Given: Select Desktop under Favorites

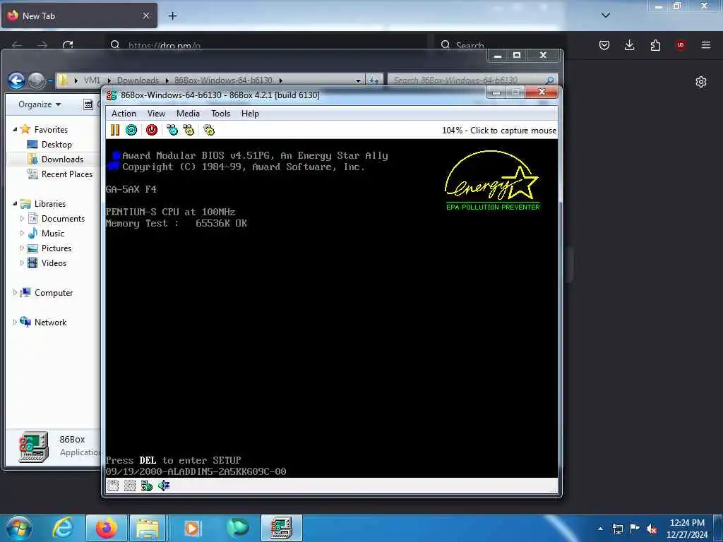Looking at the screenshot, I should tap(56, 144).
